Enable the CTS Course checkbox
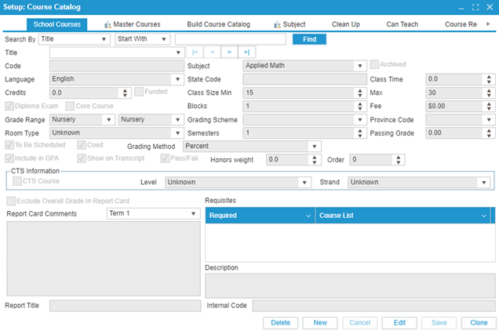This screenshot has height=330, width=499. coord(18,182)
